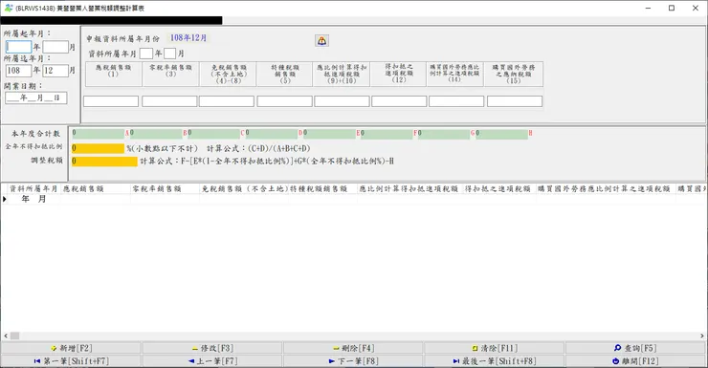
Task: Click the 購買國外勞務應比例計算之進項稅額 grid column header
Action: pyautogui.click(x=606, y=189)
